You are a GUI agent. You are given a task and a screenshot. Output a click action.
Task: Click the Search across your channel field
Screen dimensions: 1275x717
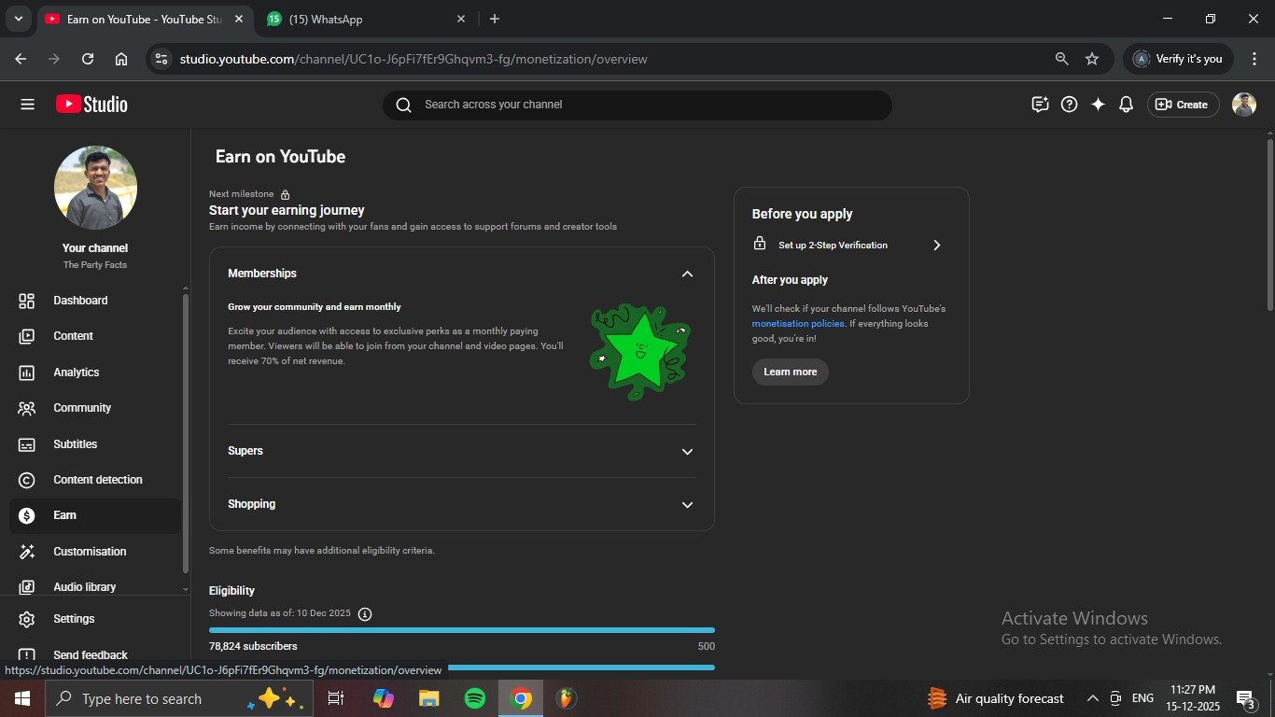pyautogui.click(x=637, y=105)
